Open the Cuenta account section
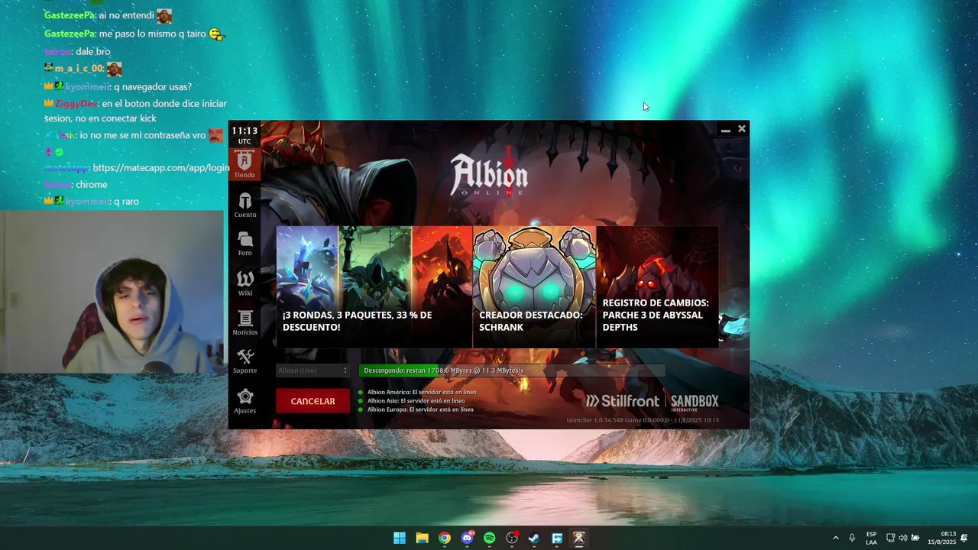978x550 pixels. pyautogui.click(x=244, y=205)
